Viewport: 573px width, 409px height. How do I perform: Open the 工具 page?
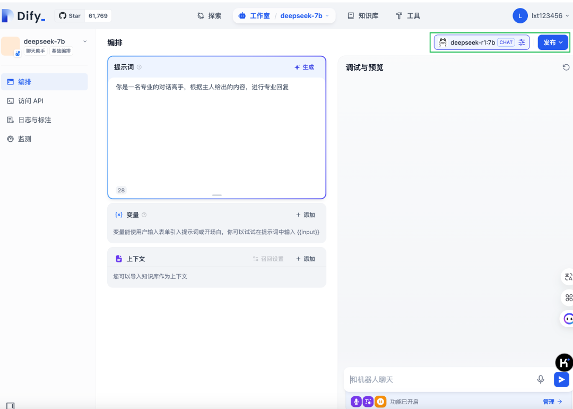408,16
